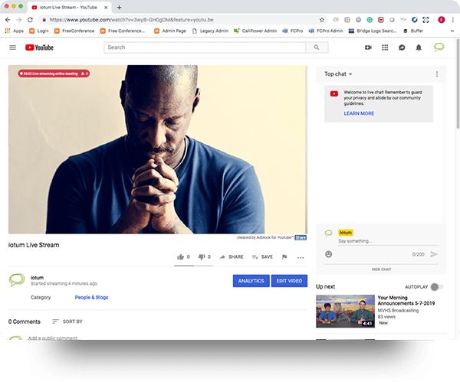The height and width of the screenshot is (382, 460).
Task: Open the FCPro bookmark
Action: [293, 31]
